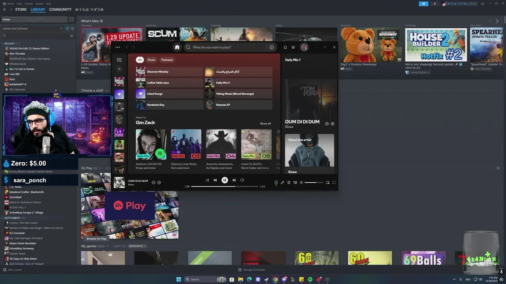Pause the current Spotify song

coord(225,180)
